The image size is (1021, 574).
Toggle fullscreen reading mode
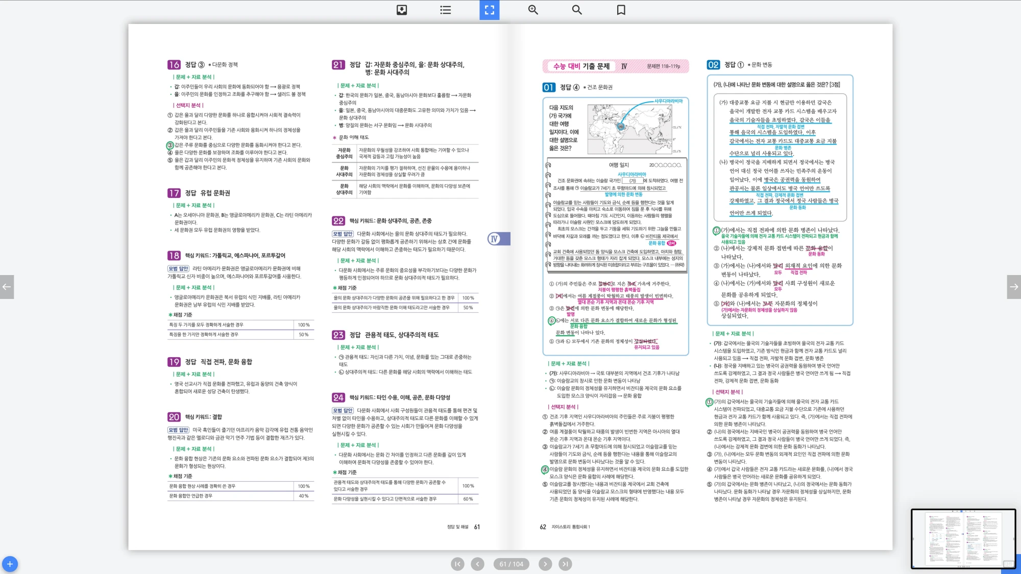point(489,10)
